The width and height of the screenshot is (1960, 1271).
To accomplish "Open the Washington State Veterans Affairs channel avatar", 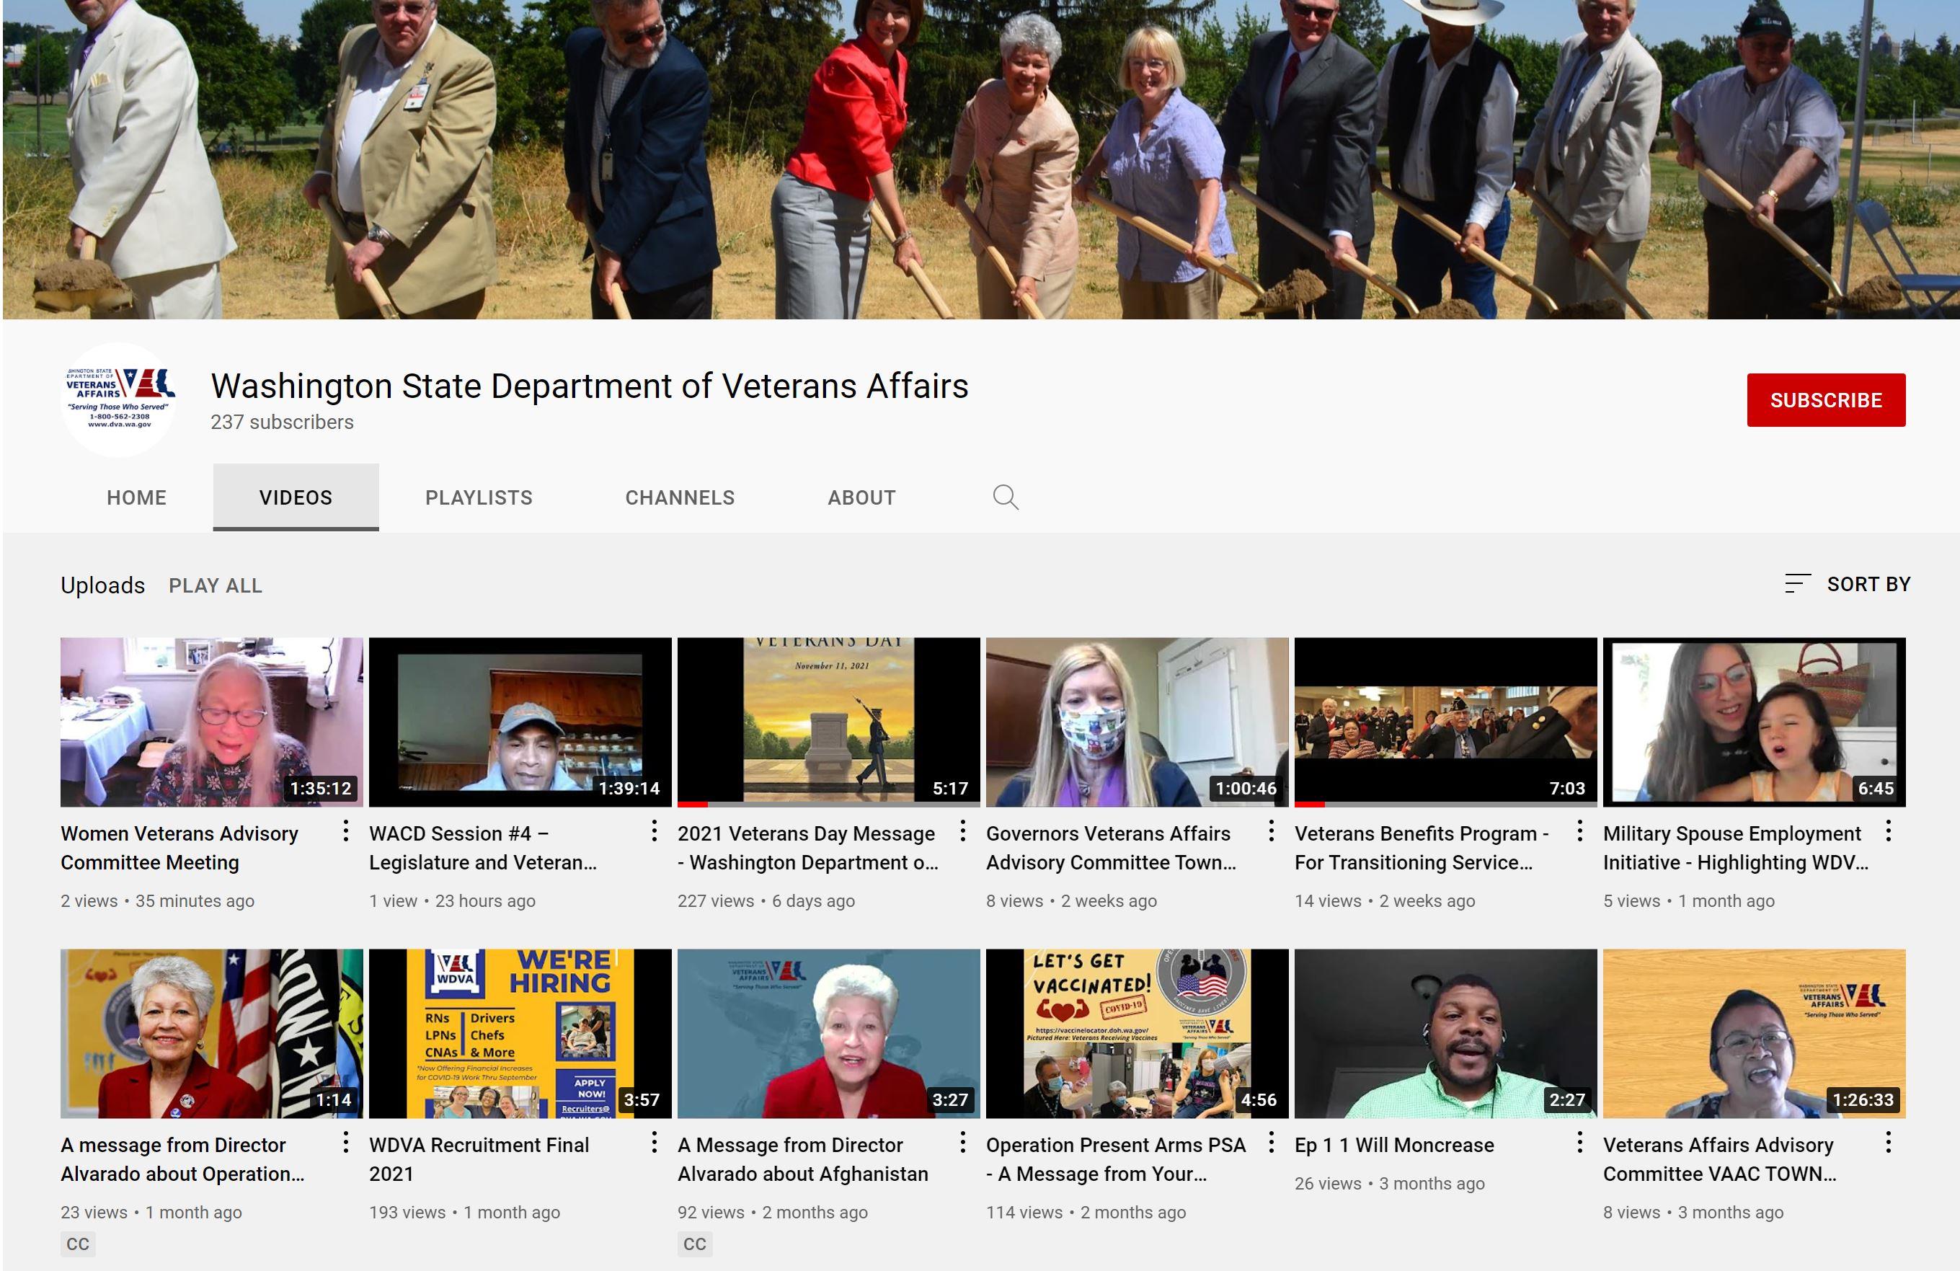I will coord(119,399).
